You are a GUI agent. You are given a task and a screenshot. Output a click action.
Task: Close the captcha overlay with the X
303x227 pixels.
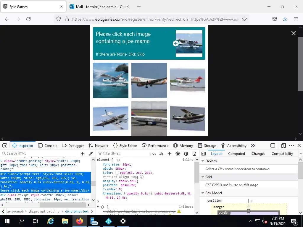click(x=293, y=33)
